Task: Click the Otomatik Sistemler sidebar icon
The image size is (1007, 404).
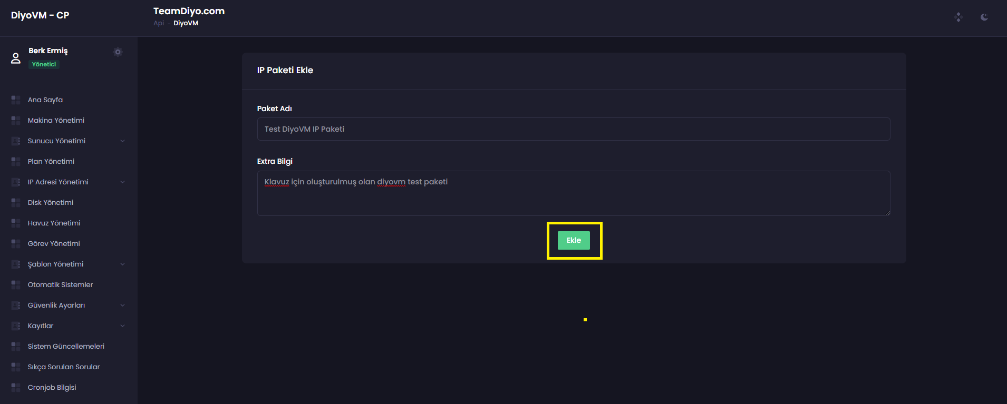Action: pos(16,284)
